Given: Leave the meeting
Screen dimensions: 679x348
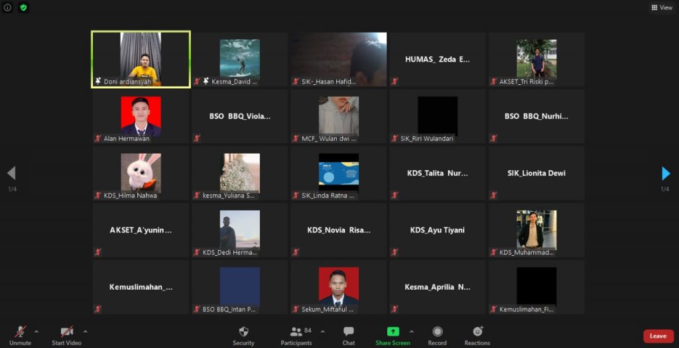Looking at the screenshot, I should pyautogui.click(x=658, y=336).
